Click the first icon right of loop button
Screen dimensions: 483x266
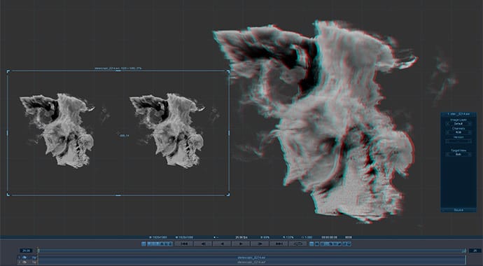[x=311, y=244]
